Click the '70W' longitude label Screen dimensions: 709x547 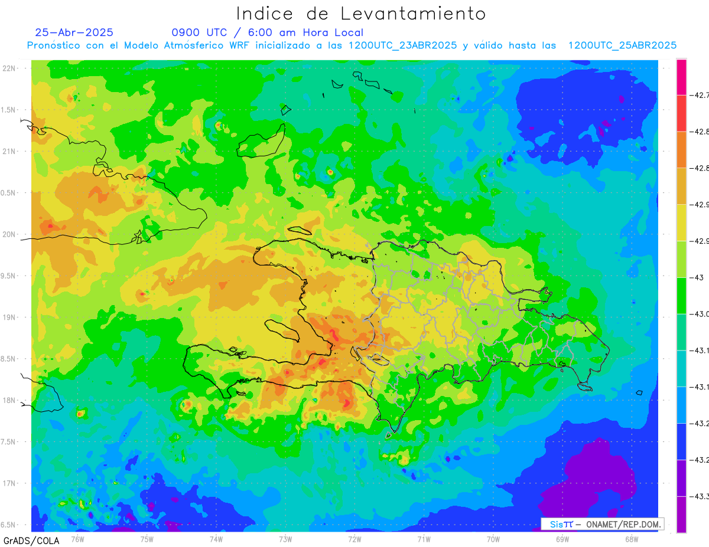pos(493,539)
